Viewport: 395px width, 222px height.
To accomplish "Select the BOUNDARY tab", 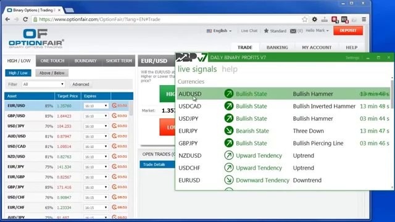I will pos(85,60).
